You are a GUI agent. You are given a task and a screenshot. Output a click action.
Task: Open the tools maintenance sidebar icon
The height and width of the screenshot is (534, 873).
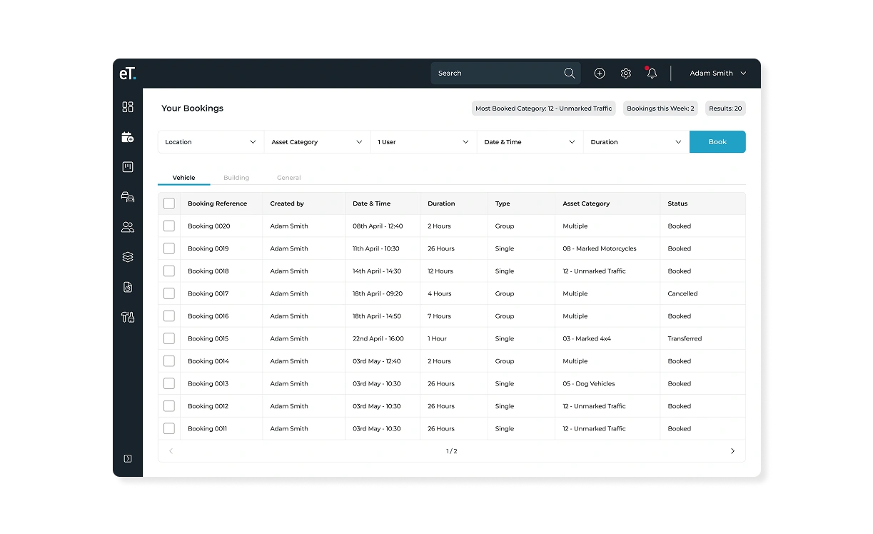click(x=128, y=317)
